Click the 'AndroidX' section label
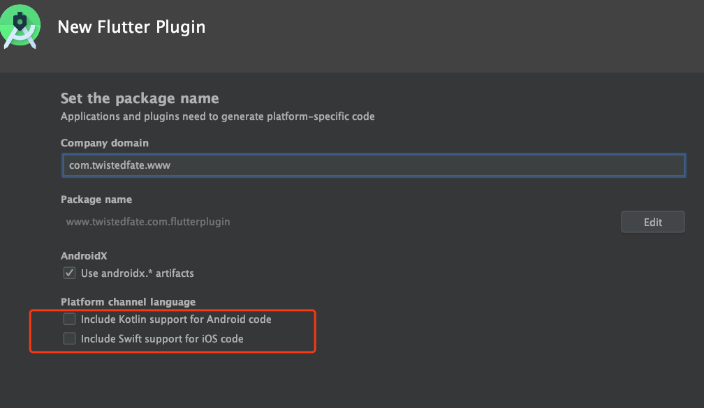 84,256
